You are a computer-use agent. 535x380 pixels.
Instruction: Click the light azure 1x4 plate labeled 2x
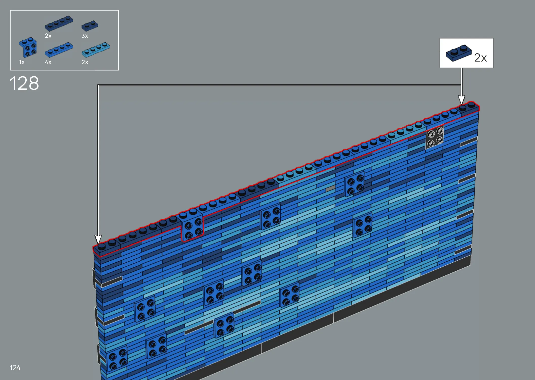coord(96,50)
